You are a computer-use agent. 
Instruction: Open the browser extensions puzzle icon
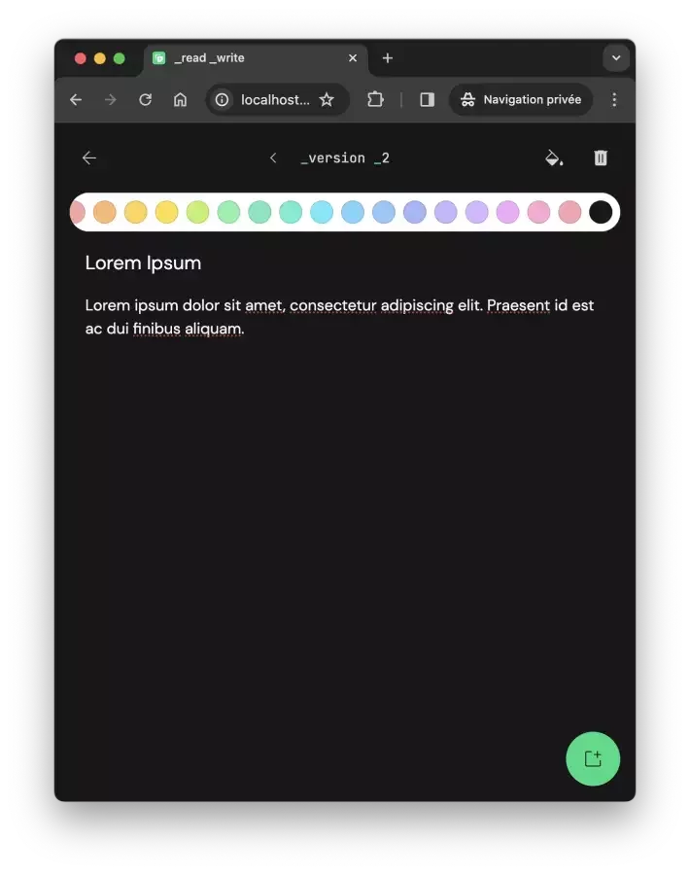[375, 99]
